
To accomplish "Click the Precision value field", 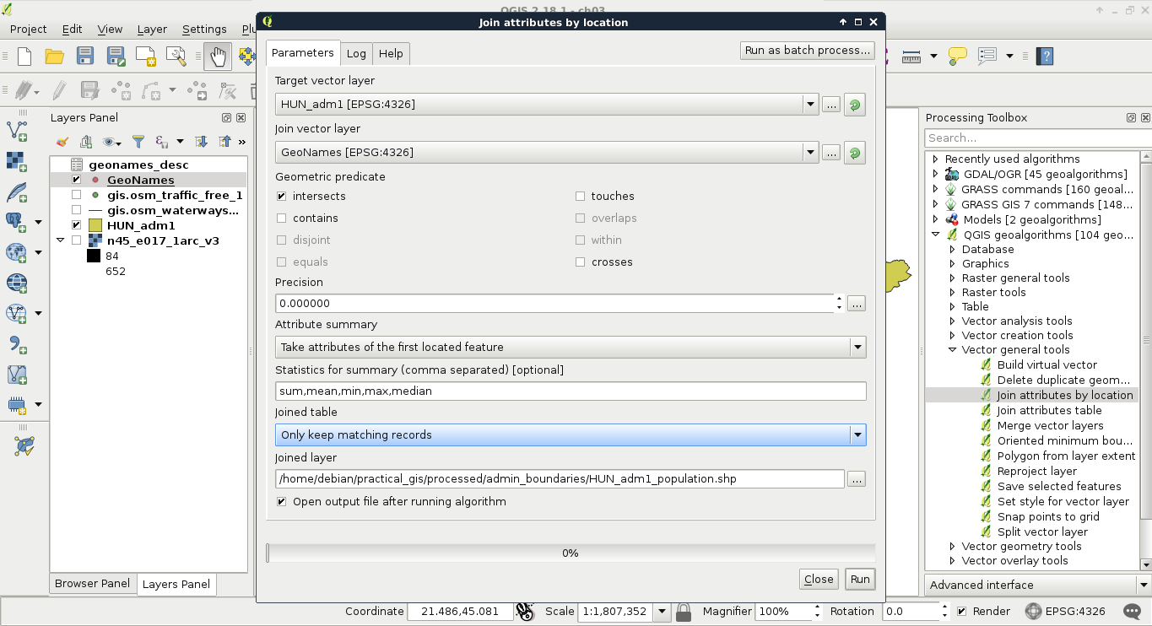I will 554,303.
